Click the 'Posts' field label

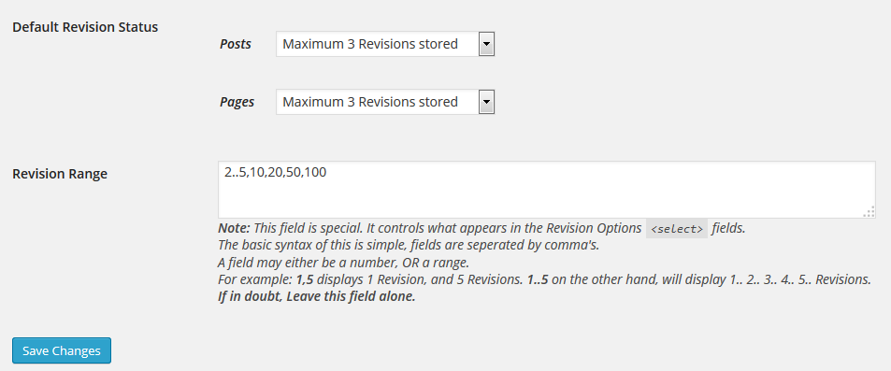(x=236, y=44)
